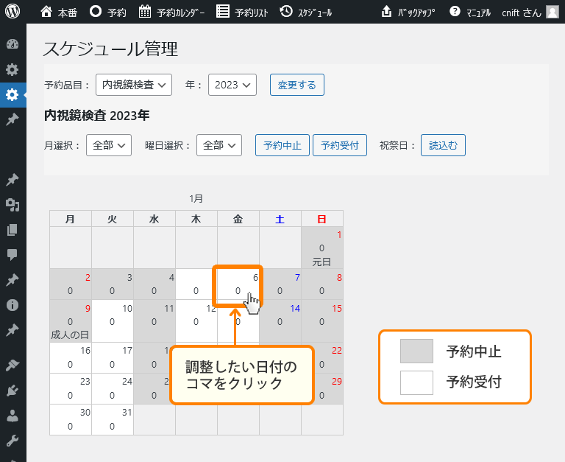The image size is (565, 462).
Task: Click the 日 Sunday column header
Action: 321,219
